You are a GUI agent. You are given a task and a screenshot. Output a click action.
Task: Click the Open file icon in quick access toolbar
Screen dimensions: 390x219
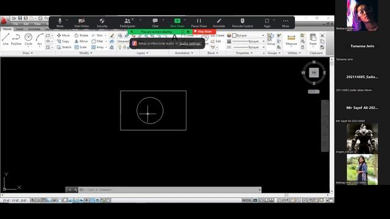pyautogui.click(x=14, y=18)
